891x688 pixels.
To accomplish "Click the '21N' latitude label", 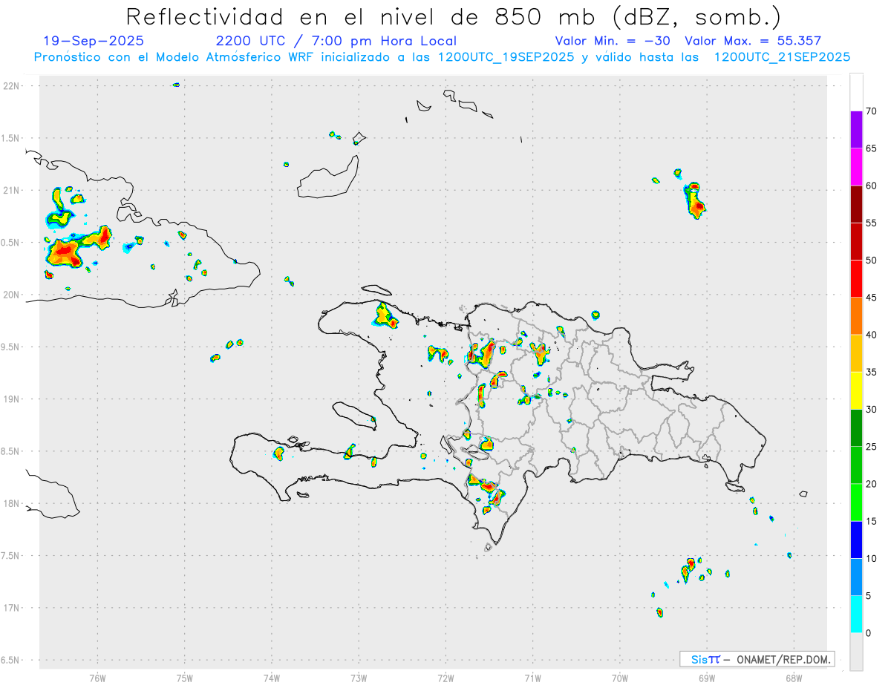I will [x=11, y=190].
